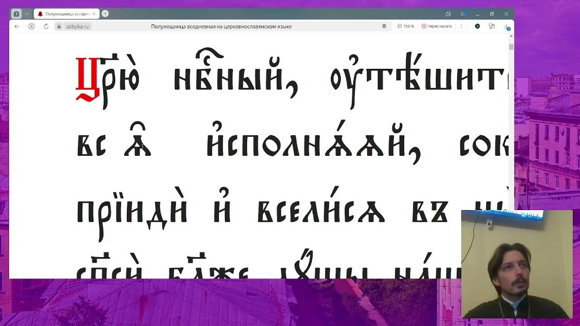Open the dark hexagon extension icon

[477, 26]
